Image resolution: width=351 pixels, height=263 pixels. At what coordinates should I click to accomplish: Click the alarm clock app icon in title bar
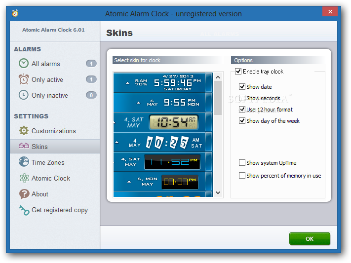click(15, 13)
